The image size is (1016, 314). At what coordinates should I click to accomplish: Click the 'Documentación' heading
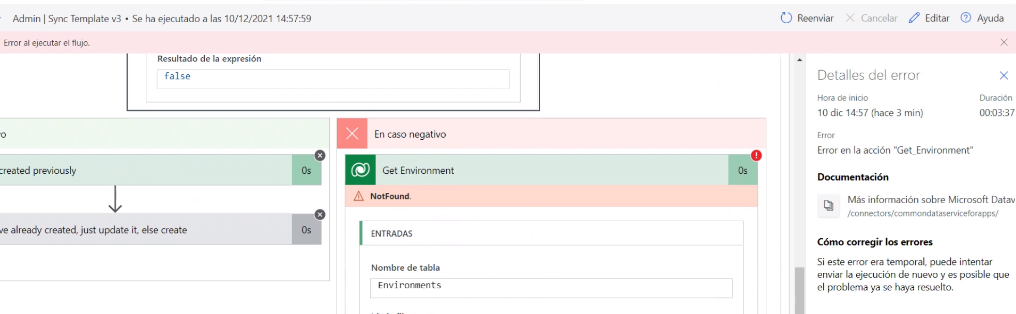coord(853,177)
